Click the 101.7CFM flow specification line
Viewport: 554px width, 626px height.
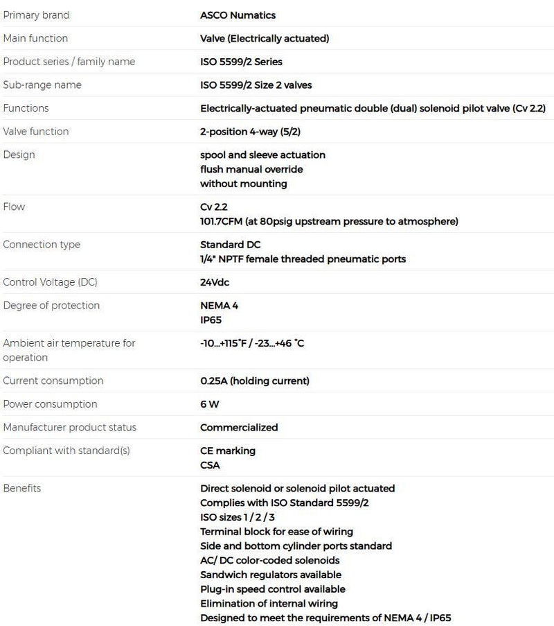(x=329, y=221)
